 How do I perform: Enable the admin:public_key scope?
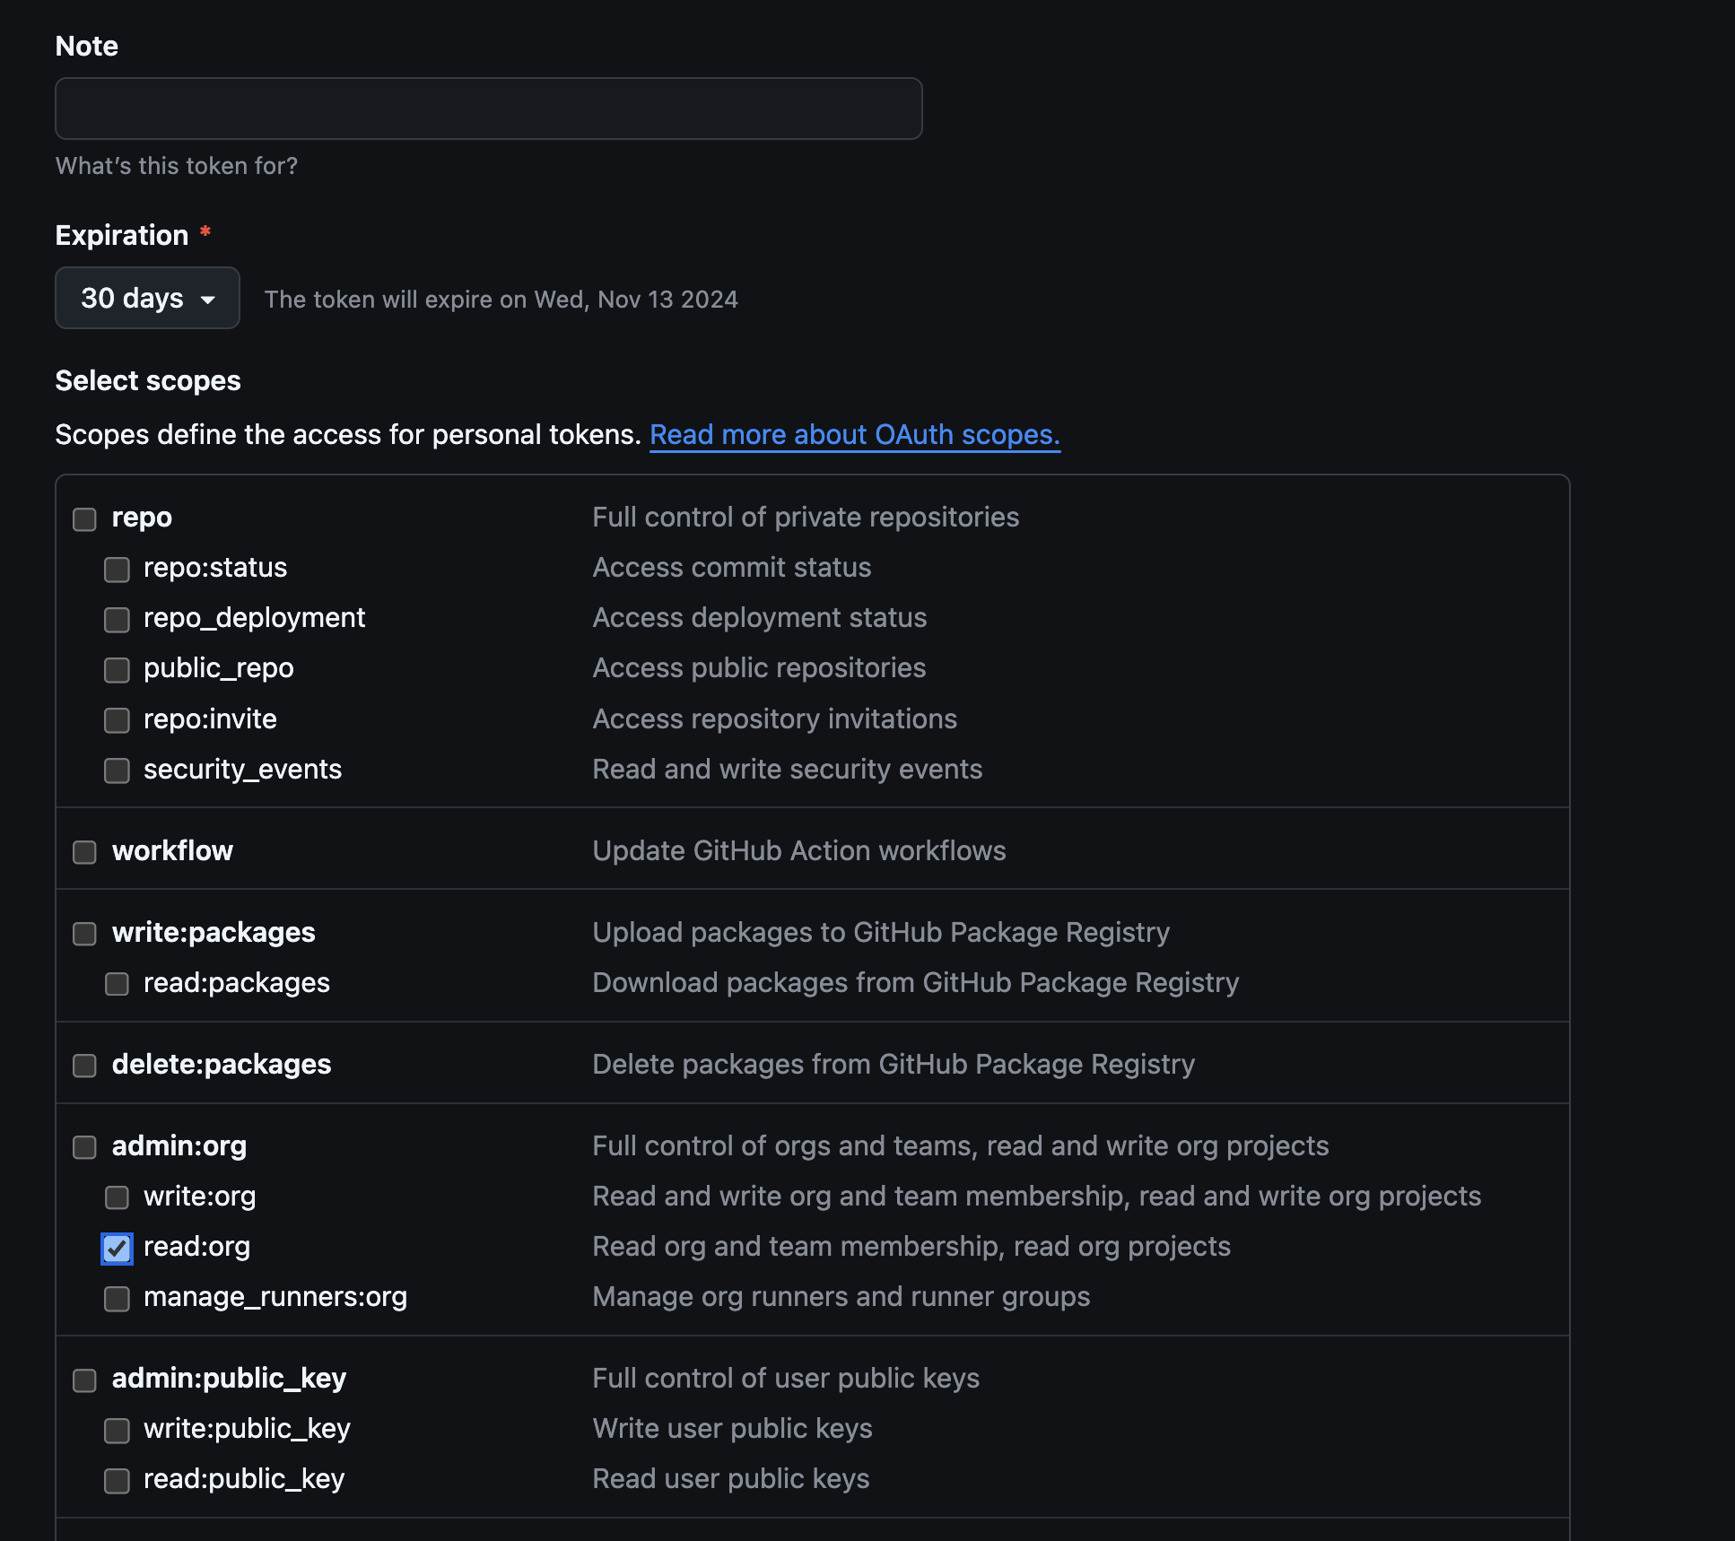[85, 1380]
